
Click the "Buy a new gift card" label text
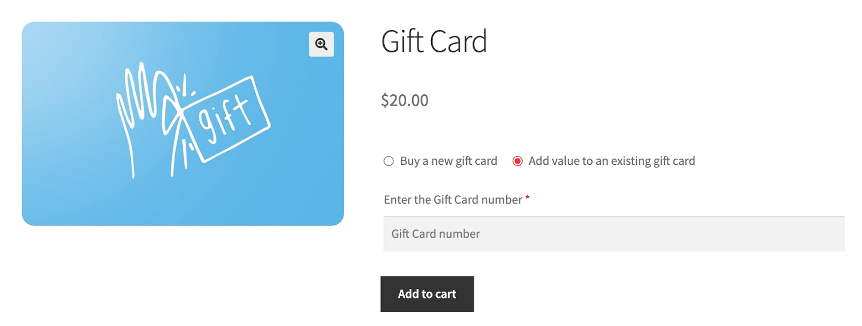[448, 161]
